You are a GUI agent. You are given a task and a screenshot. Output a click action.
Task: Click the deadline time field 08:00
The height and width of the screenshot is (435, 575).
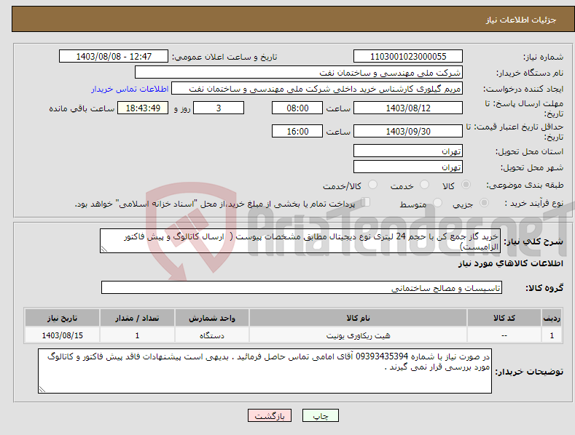pos(297,108)
